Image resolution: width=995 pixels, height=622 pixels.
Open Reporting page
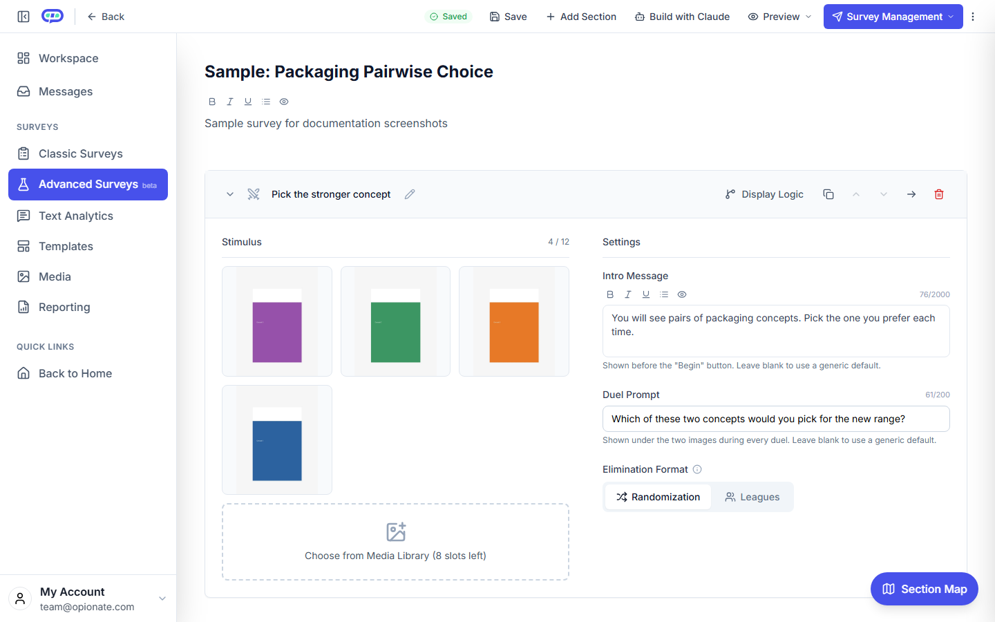(88, 307)
